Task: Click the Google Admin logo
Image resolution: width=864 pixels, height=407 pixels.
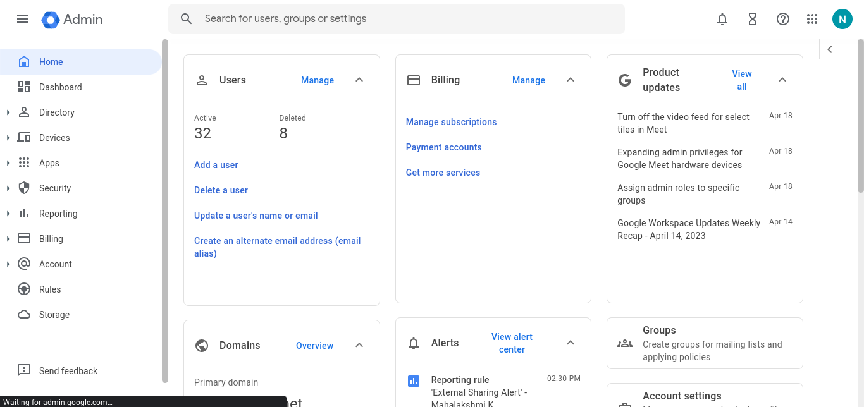Action: [x=72, y=20]
